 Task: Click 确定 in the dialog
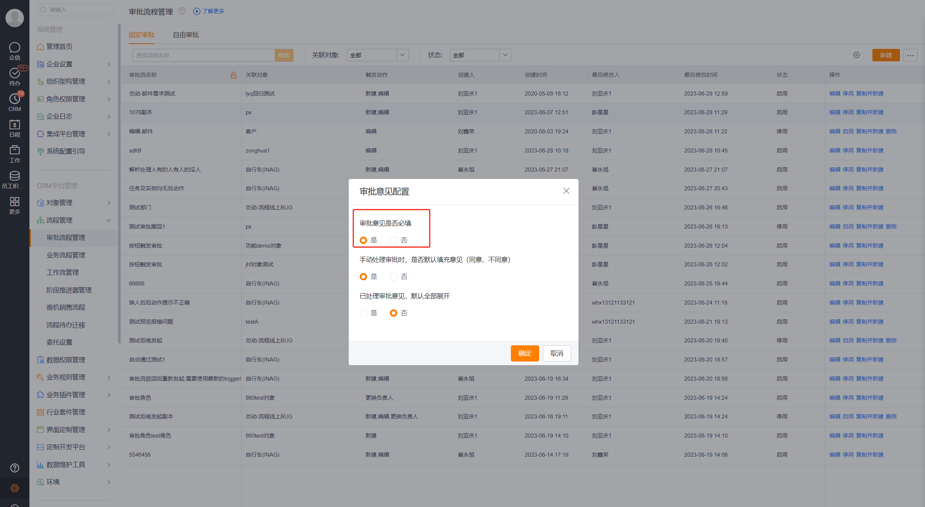click(525, 353)
